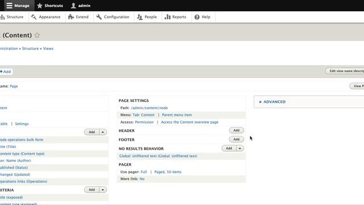Screen dimensions: 364x205
Task: Click Changed (Updated) field
Action: coord(15,175)
